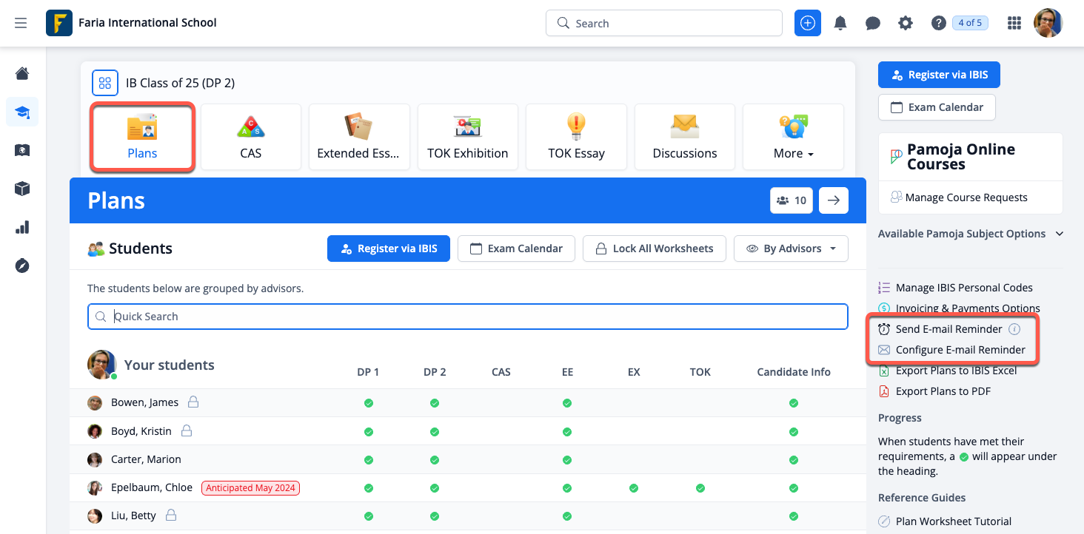The image size is (1084, 534).
Task: Click the Lock All Worksheets button
Action: pyautogui.click(x=655, y=249)
